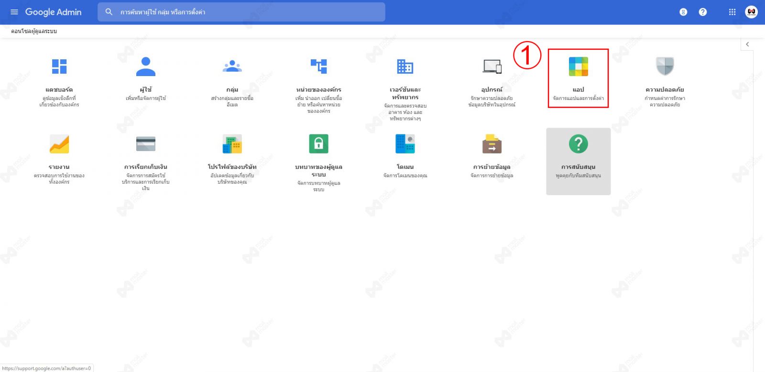Open the Organizational units (หน่วยขององค์กร) icon
The height and width of the screenshot is (372, 765).
coord(319,66)
